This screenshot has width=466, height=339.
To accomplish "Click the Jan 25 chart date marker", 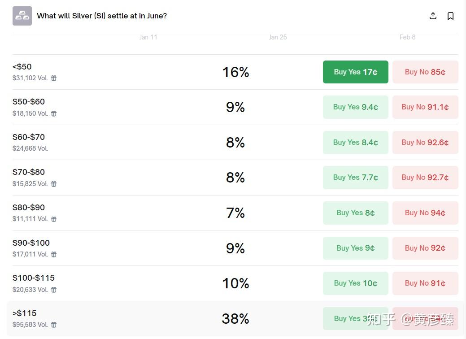I will [x=278, y=37].
